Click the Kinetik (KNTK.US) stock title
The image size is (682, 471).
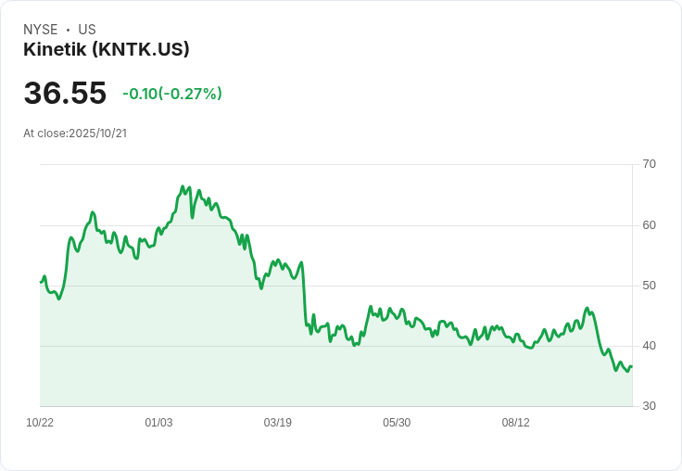point(107,49)
